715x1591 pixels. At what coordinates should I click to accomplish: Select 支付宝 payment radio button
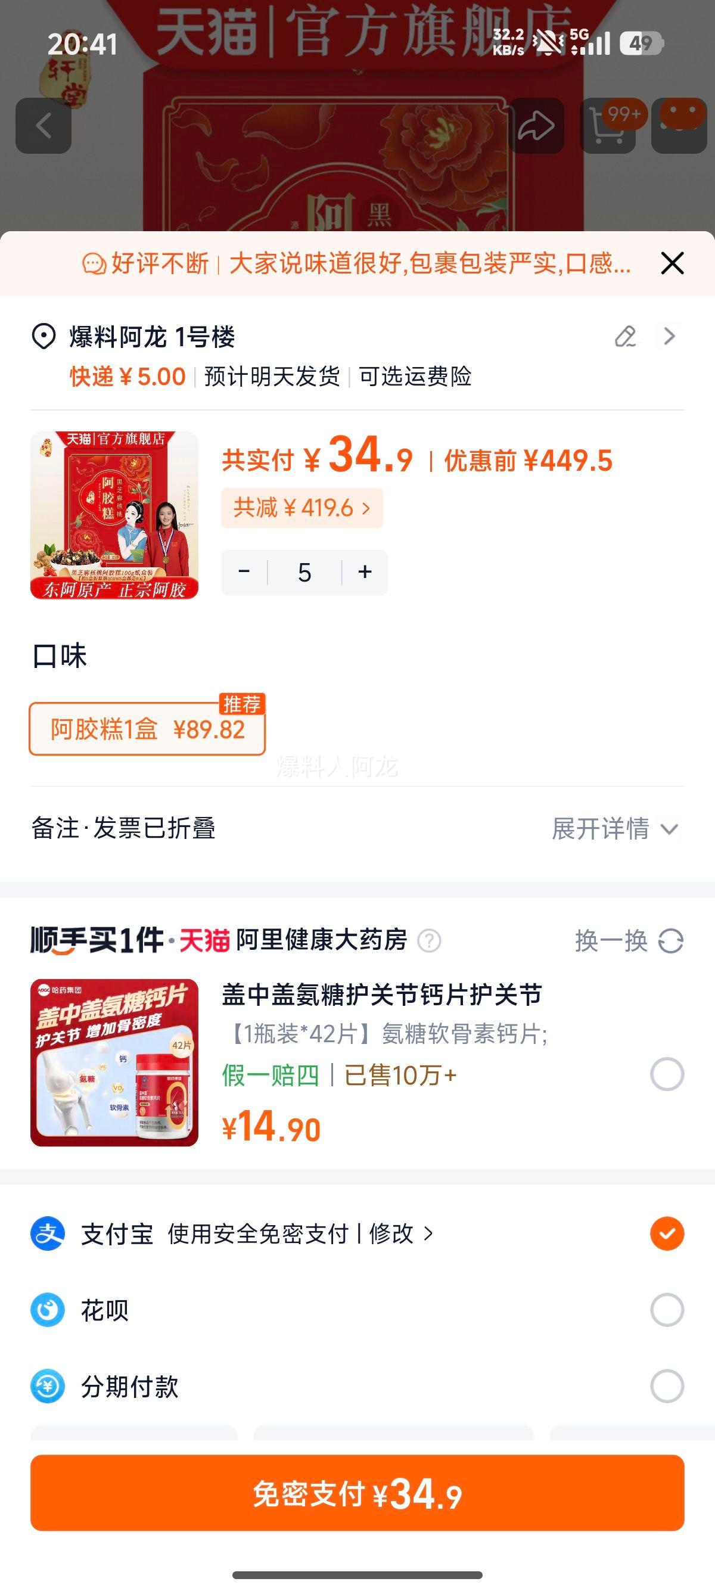pyautogui.click(x=667, y=1233)
